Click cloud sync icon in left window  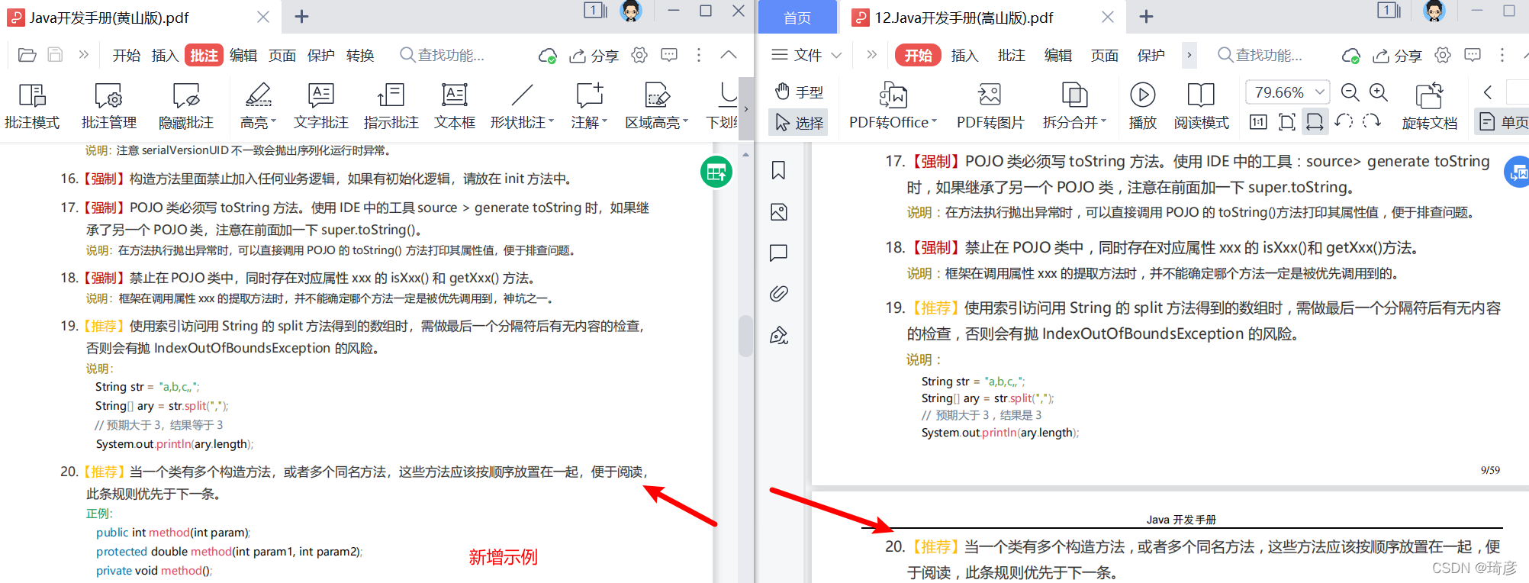tap(547, 56)
